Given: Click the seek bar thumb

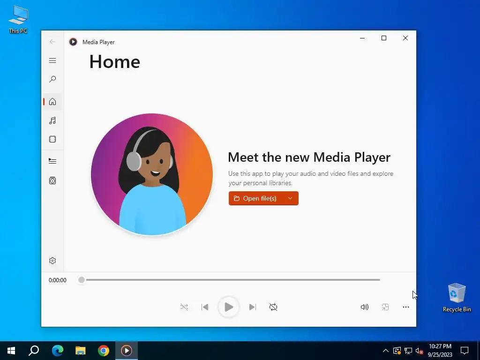Looking at the screenshot, I should point(82,280).
